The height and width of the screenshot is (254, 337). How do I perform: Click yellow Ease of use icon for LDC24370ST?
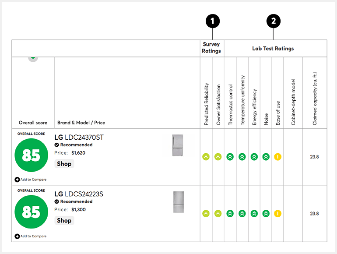(277, 157)
